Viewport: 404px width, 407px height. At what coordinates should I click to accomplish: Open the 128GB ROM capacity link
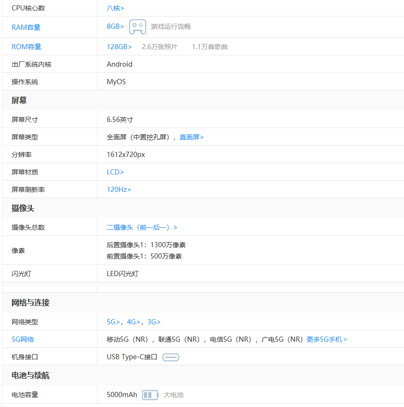coord(119,47)
